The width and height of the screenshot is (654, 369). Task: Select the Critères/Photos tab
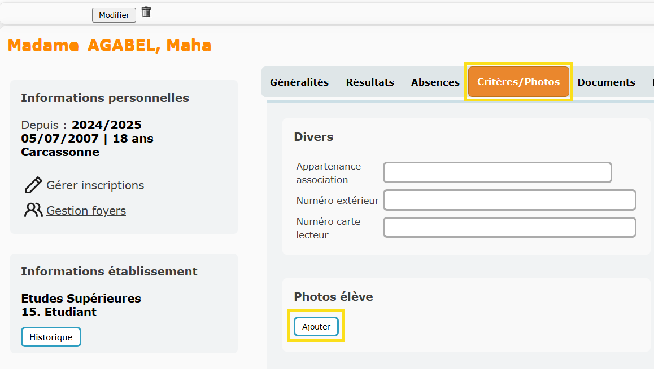[x=518, y=82]
